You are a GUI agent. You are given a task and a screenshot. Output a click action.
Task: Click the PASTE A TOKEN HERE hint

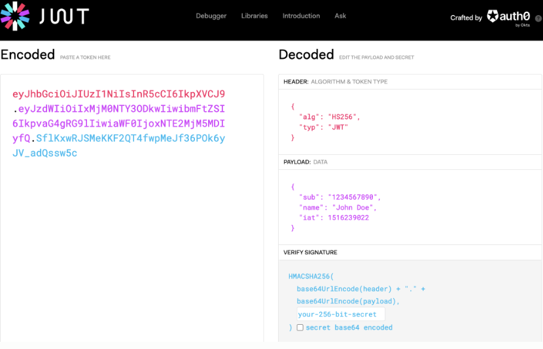[x=85, y=58]
